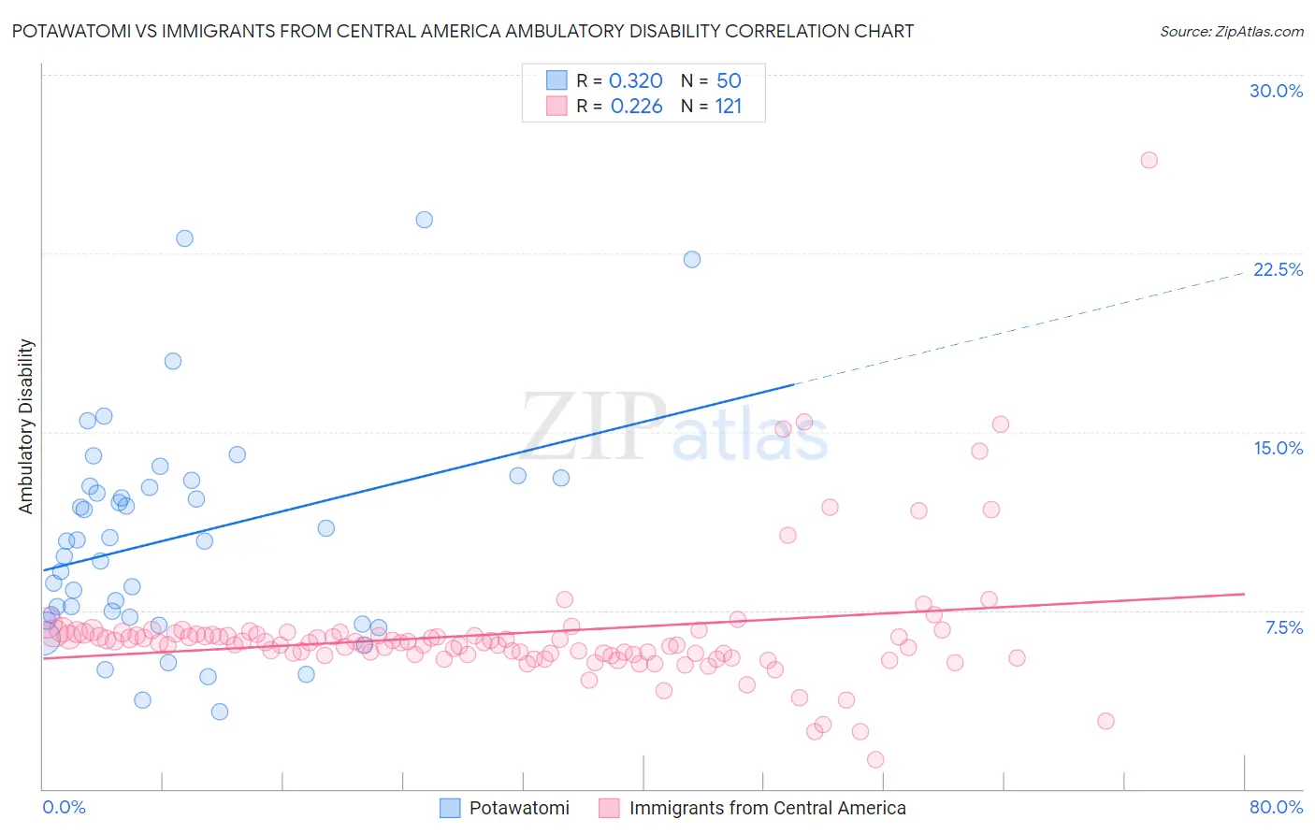Click the 7.5% y-axis label
This screenshot has width=1315, height=834.
[1283, 627]
